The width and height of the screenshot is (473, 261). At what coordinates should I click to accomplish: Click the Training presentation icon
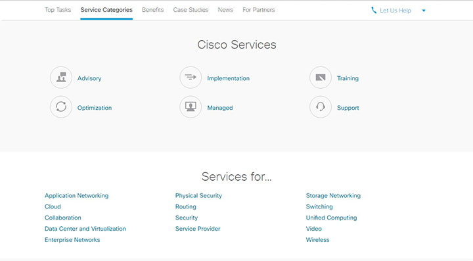321,78
